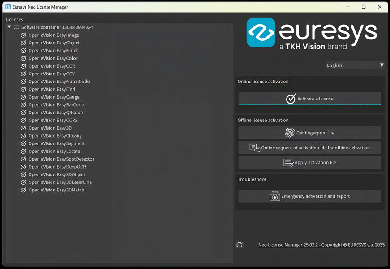Click Online request of activation file for offline activation
This screenshot has height=269, width=390.
(309, 148)
